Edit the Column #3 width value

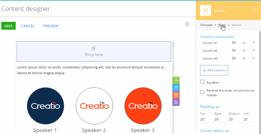pos(234,58)
